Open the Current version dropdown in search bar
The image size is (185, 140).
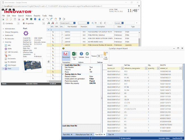[123, 23]
